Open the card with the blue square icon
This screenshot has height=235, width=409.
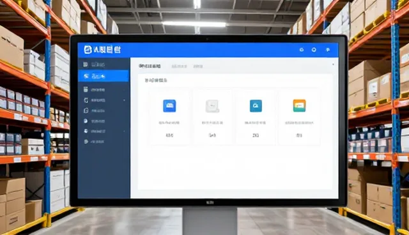[x=169, y=117]
